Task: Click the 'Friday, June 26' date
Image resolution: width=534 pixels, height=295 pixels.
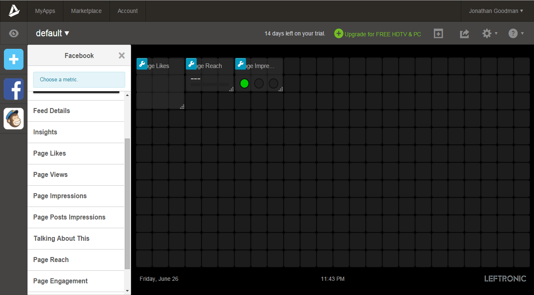Action: pos(159,279)
